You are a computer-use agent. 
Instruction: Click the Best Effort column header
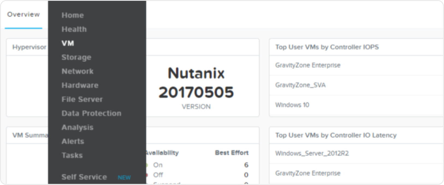coord(232,153)
